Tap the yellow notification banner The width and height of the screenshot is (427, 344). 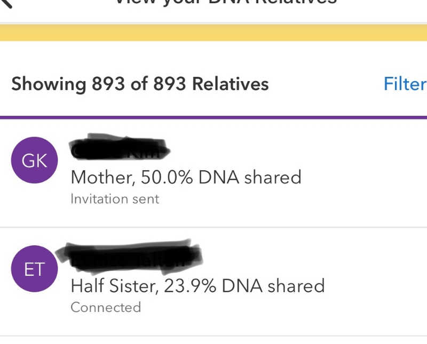[213, 33]
